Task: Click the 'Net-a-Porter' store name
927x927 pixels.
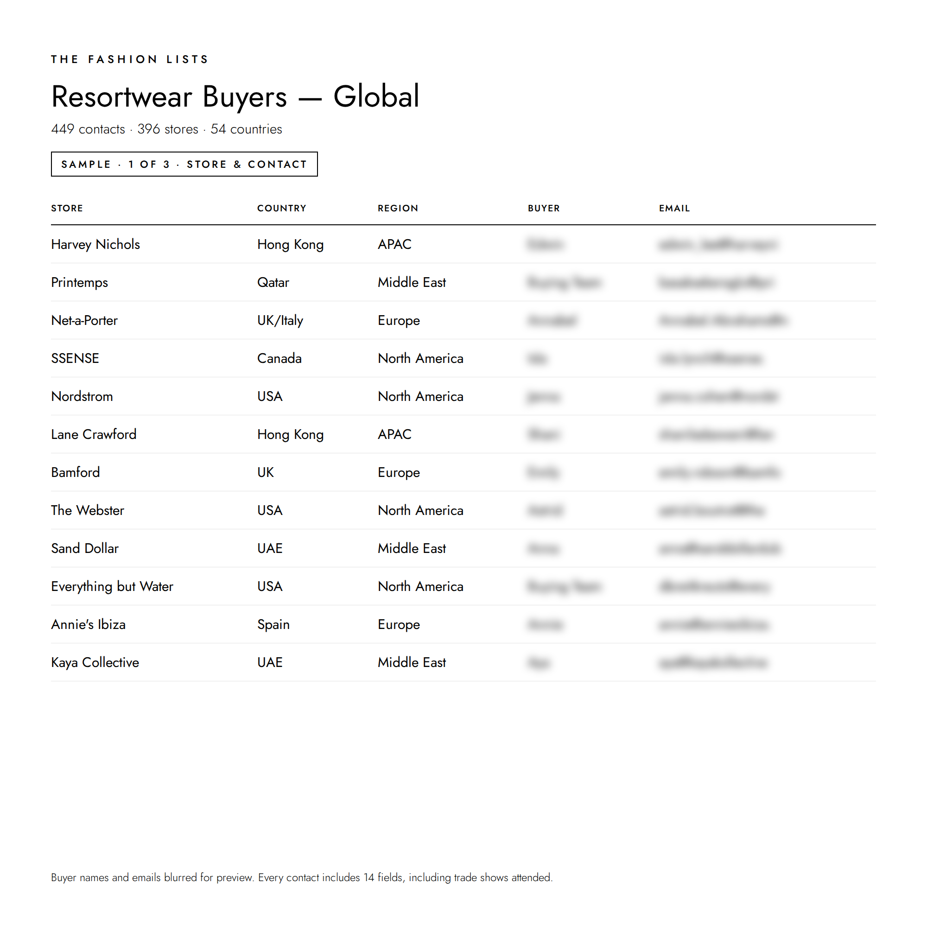Action: click(84, 320)
